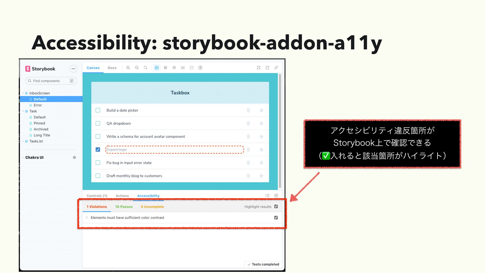This screenshot has height=273, width=485.
Task: Click the Tests completed status button
Action: (x=263, y=264)
